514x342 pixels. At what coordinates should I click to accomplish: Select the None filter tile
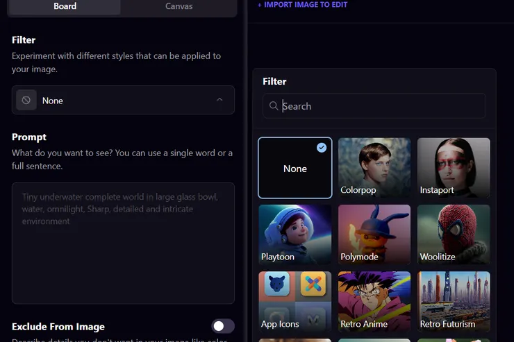295,168
